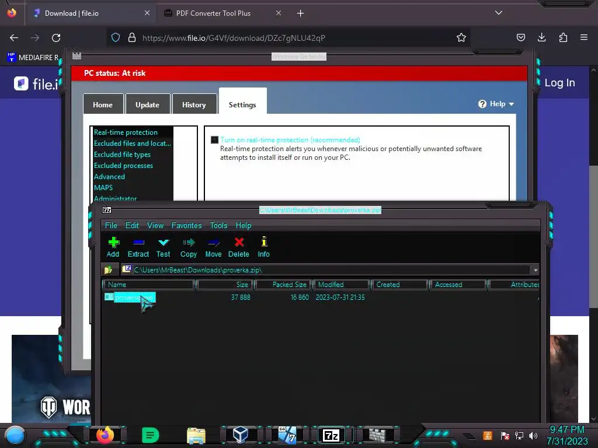The height and width of the screenshot is (448, 598).
Task: Go up one folder level in 7-Zip
Action: (108, 269)
